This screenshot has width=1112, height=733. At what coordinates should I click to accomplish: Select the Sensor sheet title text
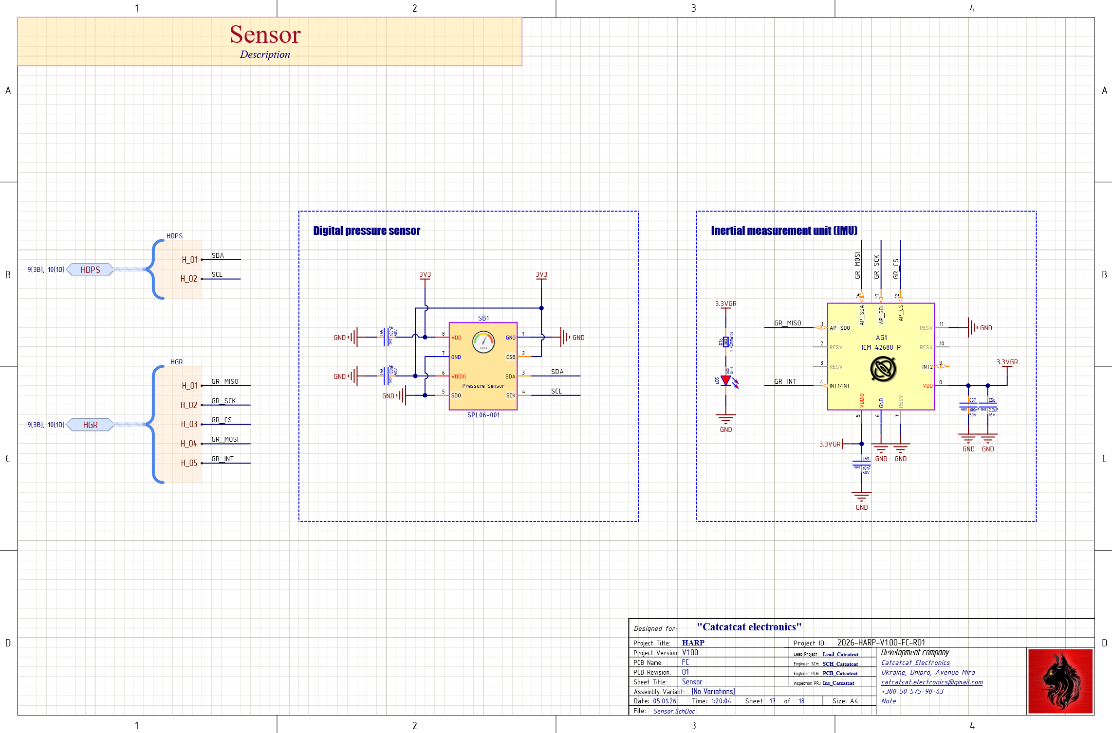coord(265,35)
